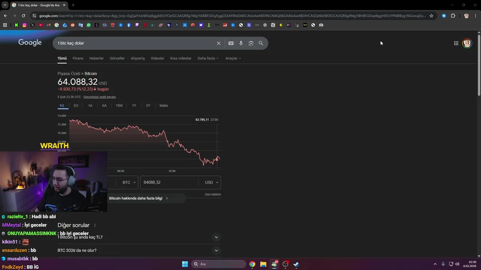
Task: Show hidden system tray icons
Action: (x=435, y=264)
